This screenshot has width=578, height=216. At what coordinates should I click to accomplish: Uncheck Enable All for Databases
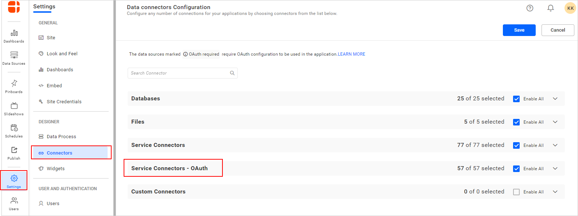[x=516, y=99]
